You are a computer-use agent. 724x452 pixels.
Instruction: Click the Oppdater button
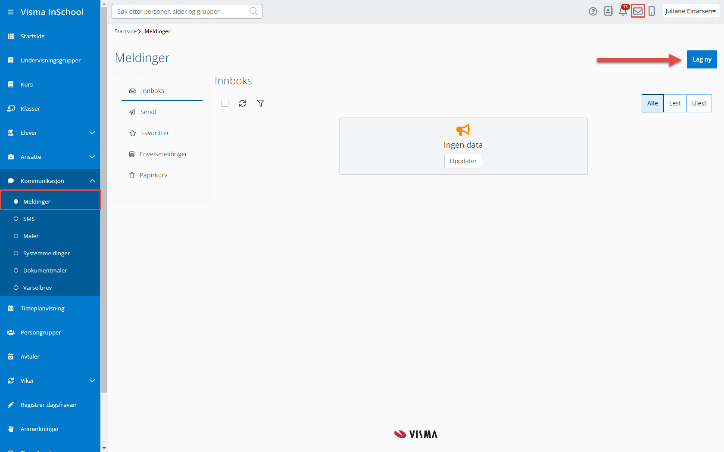(x=463, y=161)
